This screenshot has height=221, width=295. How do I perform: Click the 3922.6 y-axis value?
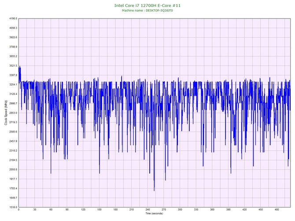pyautogui.click(x=13, y=37)
